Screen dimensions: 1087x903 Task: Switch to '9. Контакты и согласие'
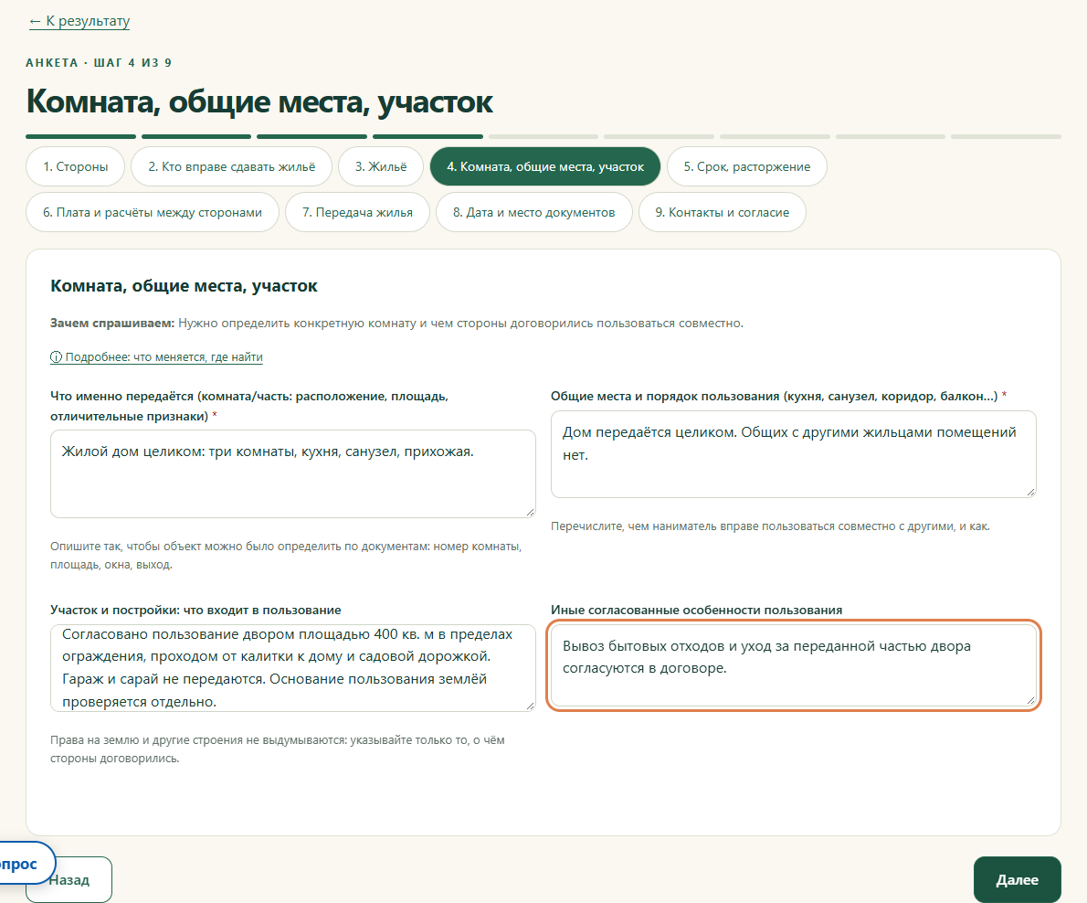722,212
